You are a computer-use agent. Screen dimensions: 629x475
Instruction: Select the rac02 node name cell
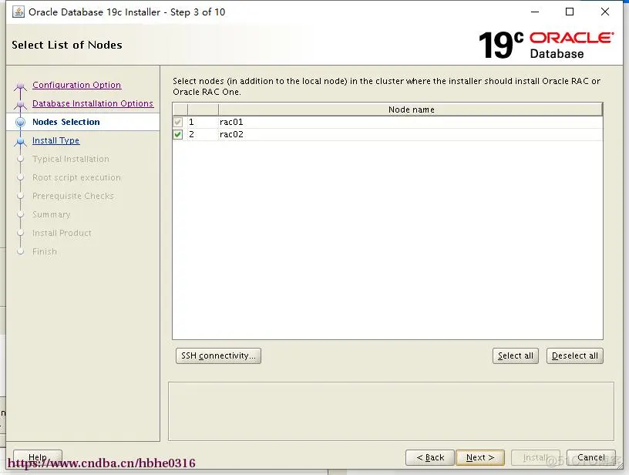410,134
